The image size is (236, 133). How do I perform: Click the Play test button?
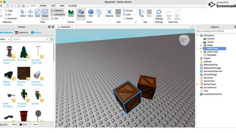[142, 13]
